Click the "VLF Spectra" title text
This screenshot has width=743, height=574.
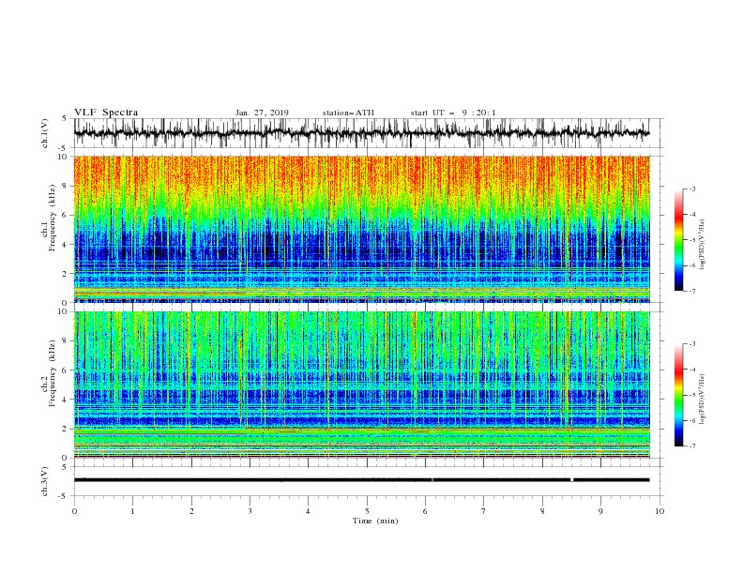(106, 113)
